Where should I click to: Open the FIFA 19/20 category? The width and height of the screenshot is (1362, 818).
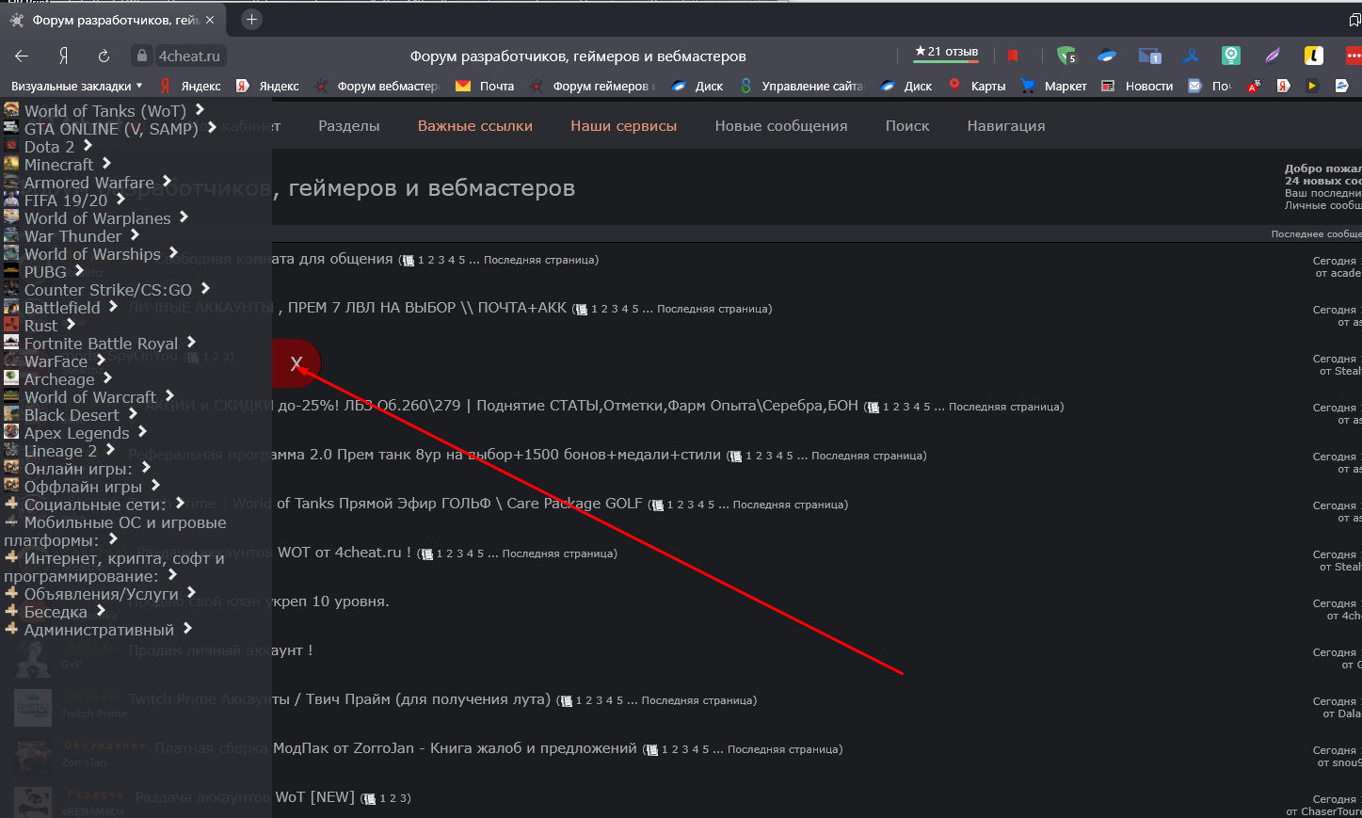tap(66, 200)
